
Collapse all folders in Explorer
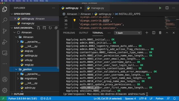pos(56,28)
